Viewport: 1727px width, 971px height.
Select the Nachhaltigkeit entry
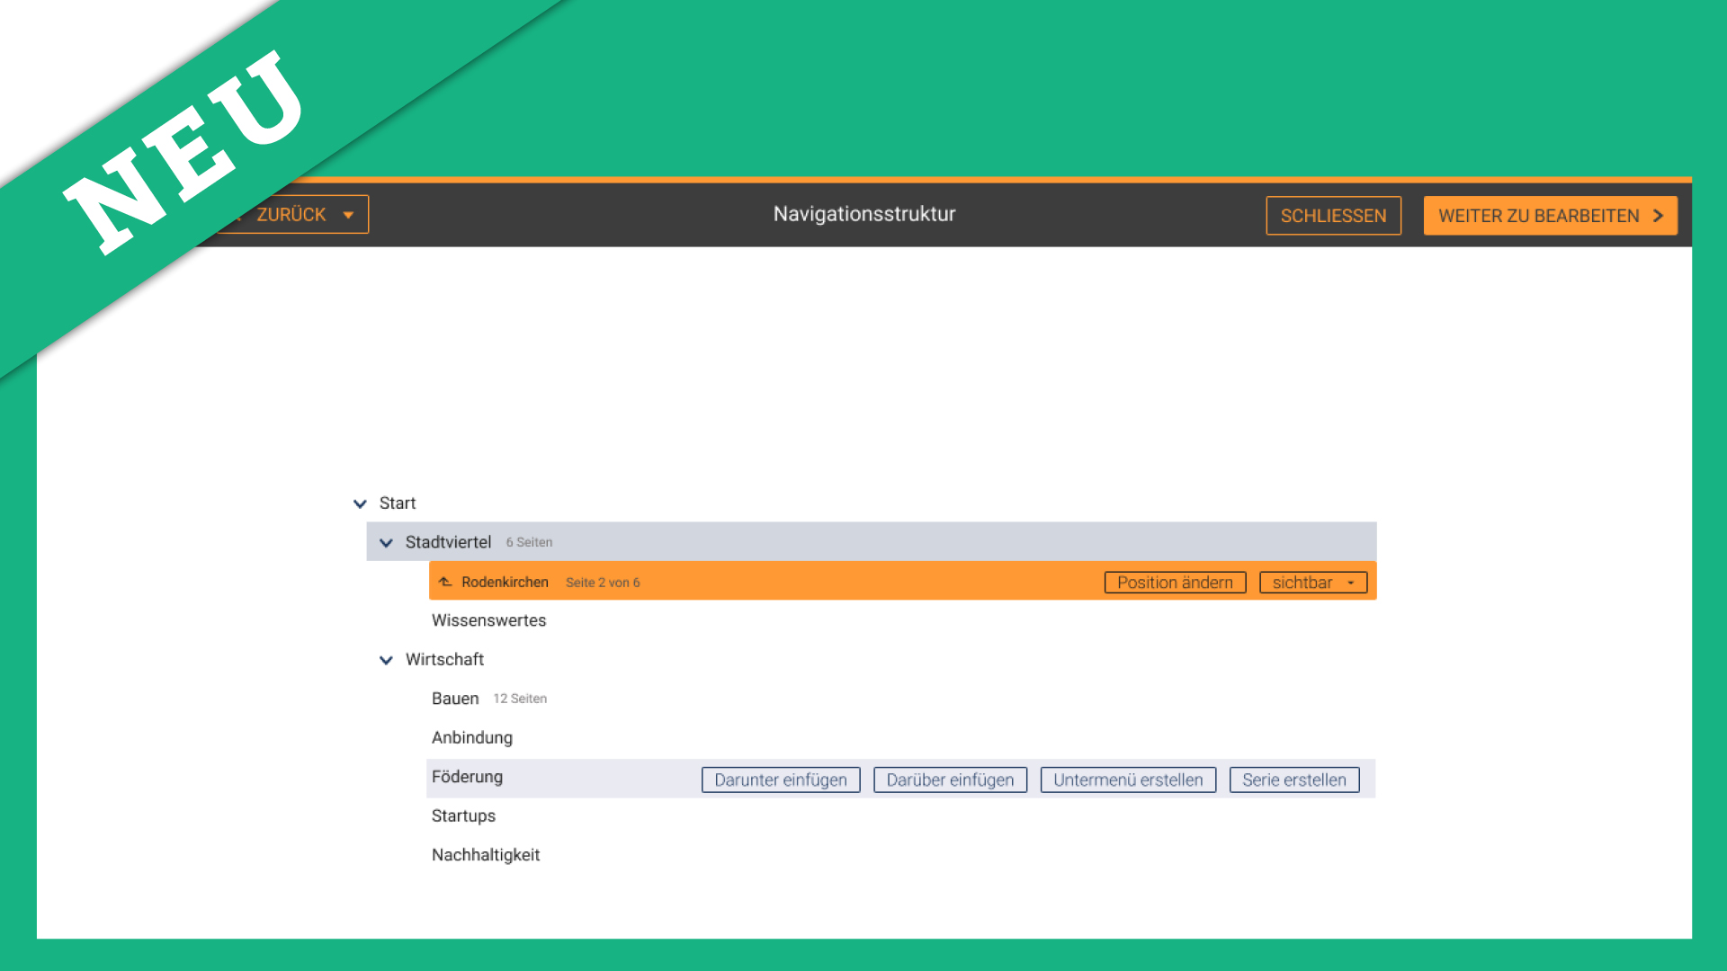click(x=486, y=855)
